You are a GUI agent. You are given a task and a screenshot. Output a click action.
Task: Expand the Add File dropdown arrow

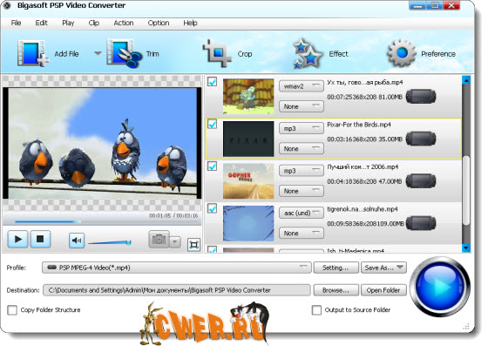98,53
